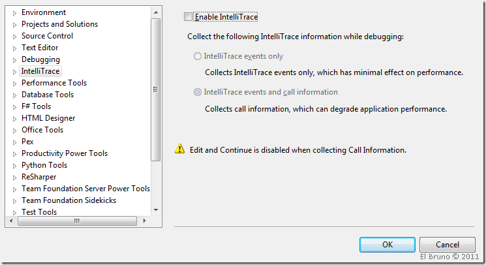The height and width of the screenshot is (265, 486).
Task: Expand the ReSharper node arrow
Action: click(15, 177)
